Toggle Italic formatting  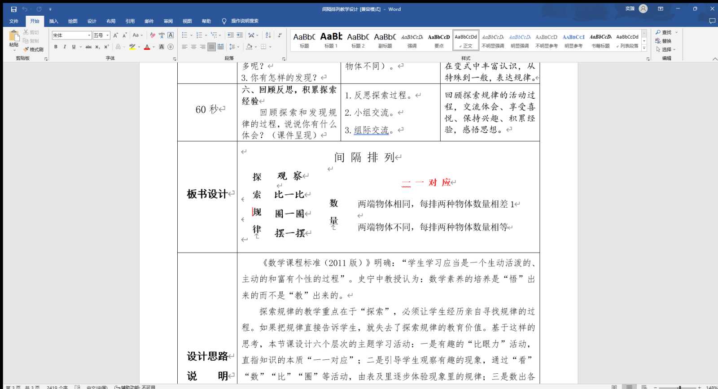65,47
